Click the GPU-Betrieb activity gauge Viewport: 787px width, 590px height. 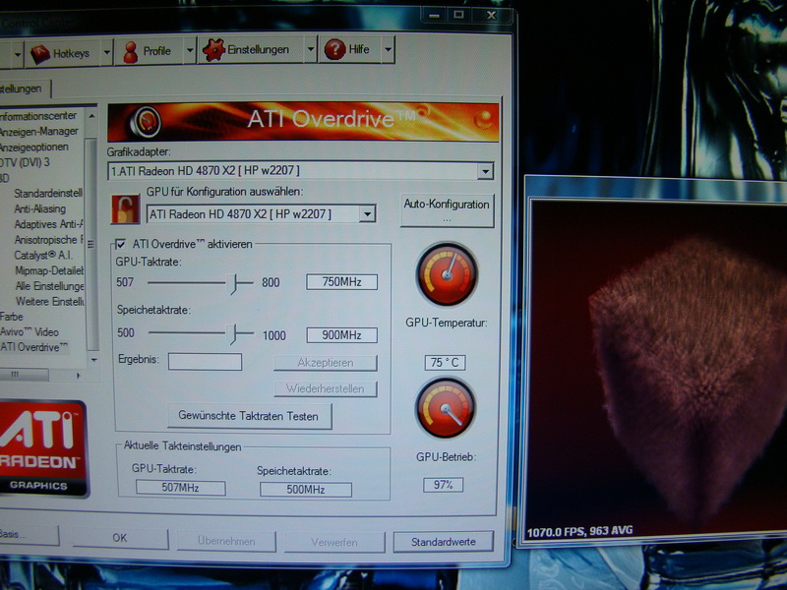coord(446,408)
